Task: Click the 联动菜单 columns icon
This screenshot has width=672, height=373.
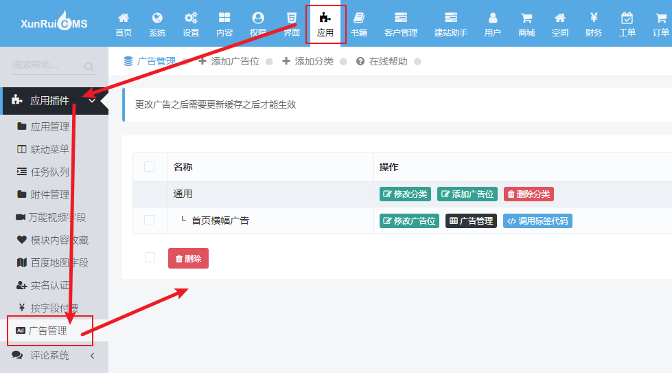Action: (21, 149)
